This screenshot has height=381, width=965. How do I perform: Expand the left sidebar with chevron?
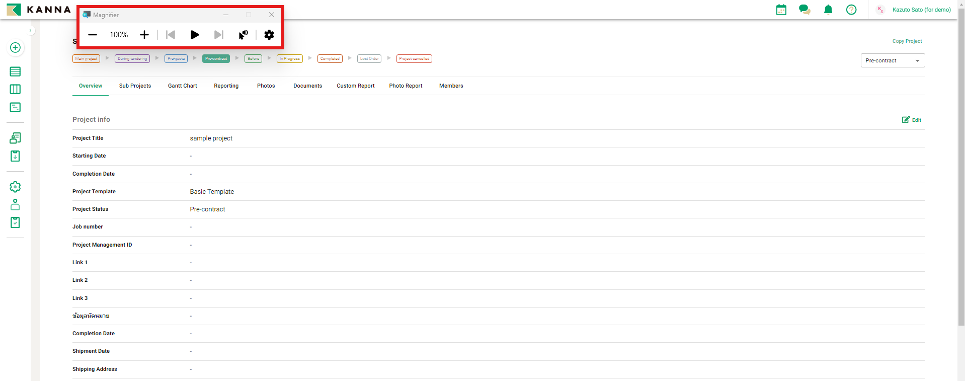click(x=31, y=31)
